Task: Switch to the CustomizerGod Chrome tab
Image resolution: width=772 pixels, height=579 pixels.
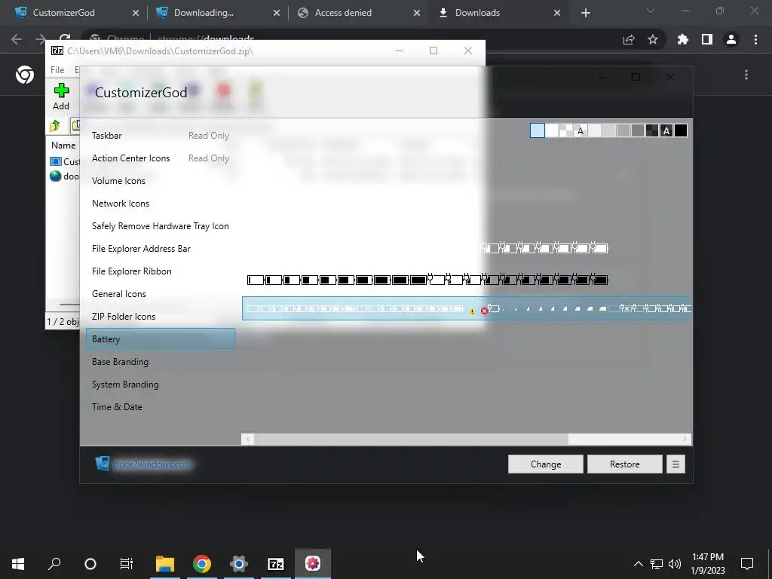Action: (x=75, y=13)
